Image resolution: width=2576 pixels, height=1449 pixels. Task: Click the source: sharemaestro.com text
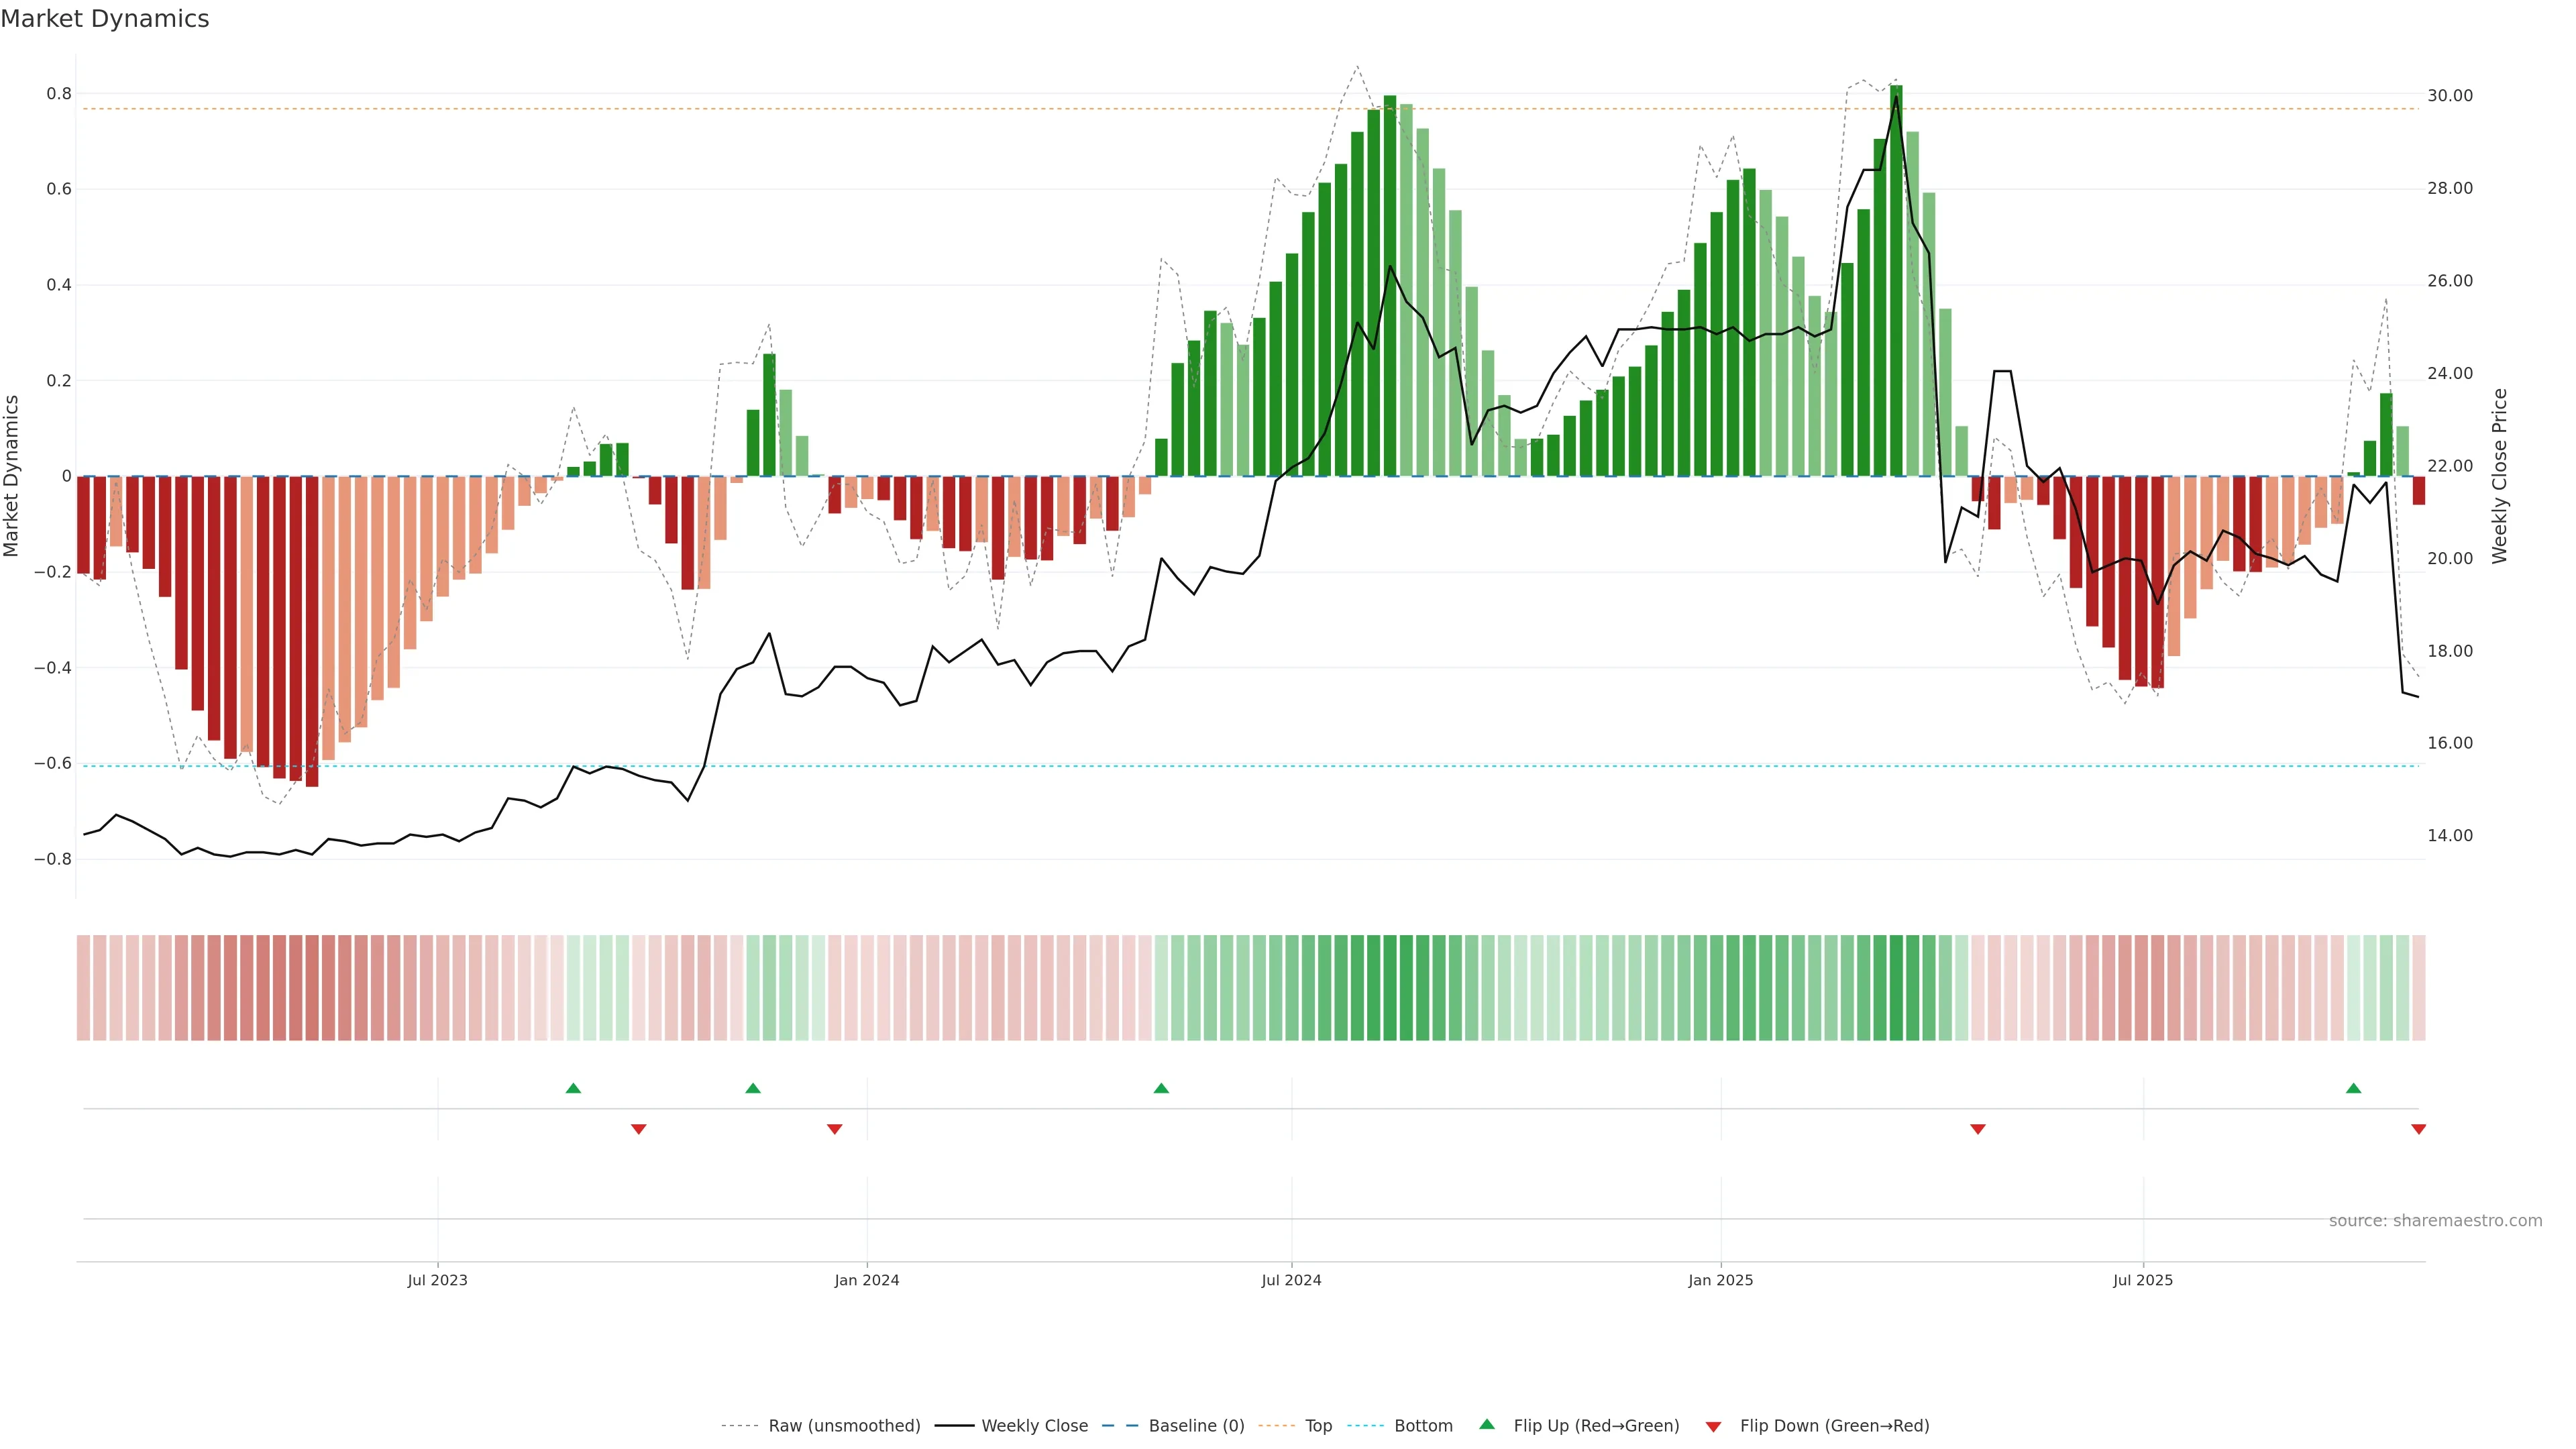pos(2435,1221)
